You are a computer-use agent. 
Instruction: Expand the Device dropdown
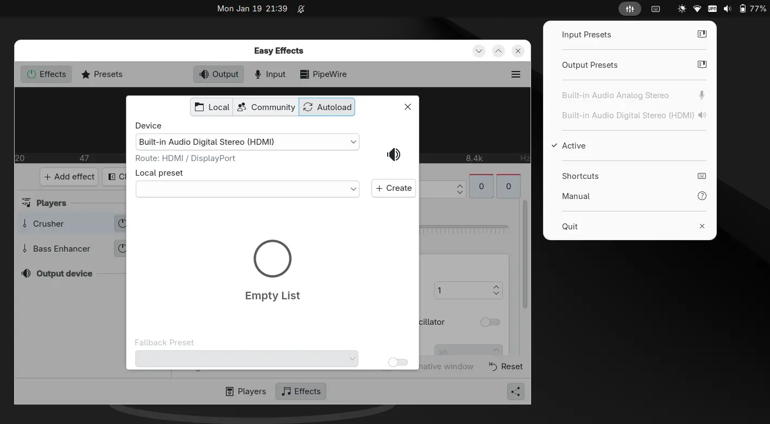click(x=247, y=142)
